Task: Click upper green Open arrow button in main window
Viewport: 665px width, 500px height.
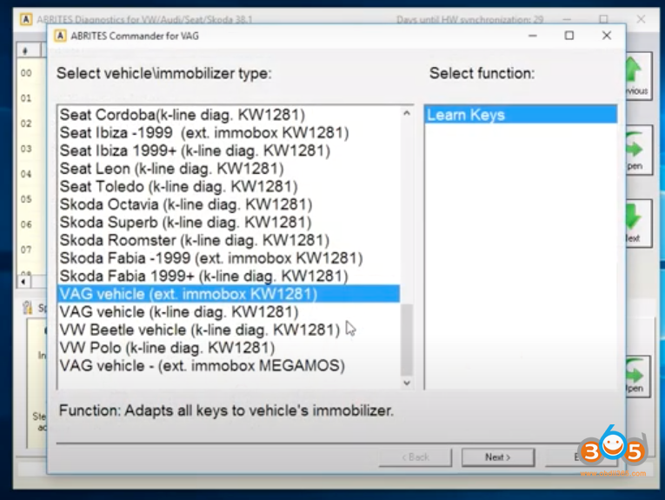Action: tap(638, 150)
